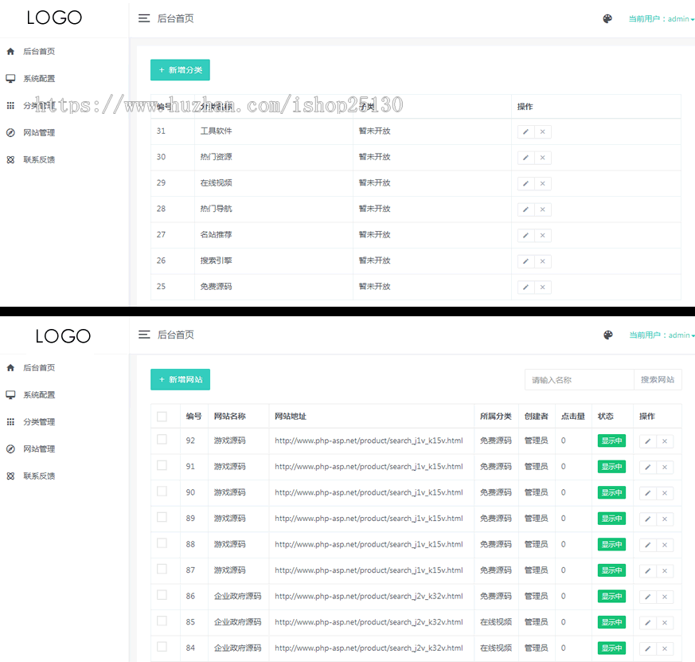
Task: Click the 请输入名称 search input field
Action: coord(579,379)
